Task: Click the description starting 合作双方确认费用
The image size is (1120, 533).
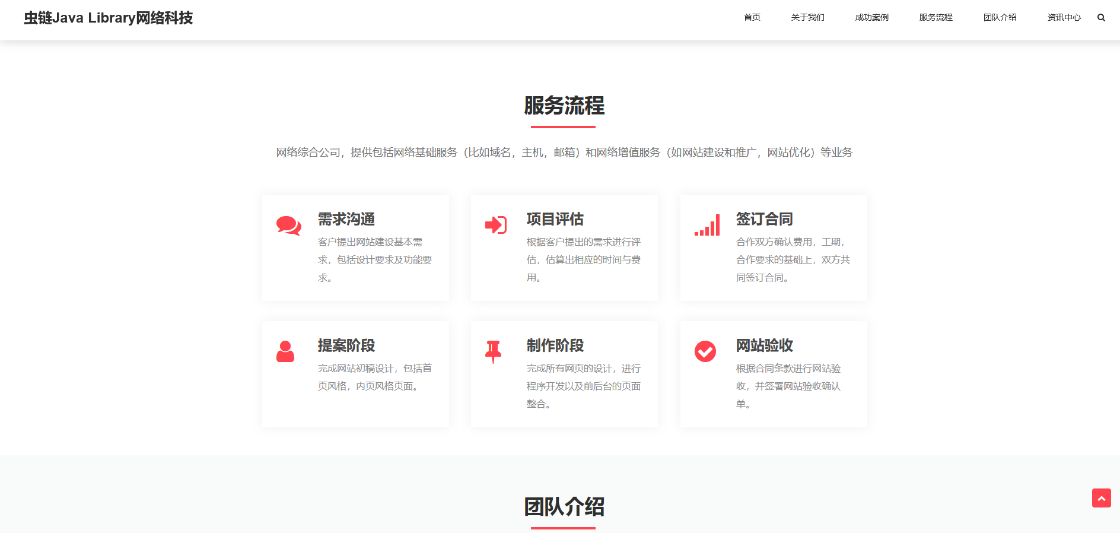Action: [x=793, y=260]
